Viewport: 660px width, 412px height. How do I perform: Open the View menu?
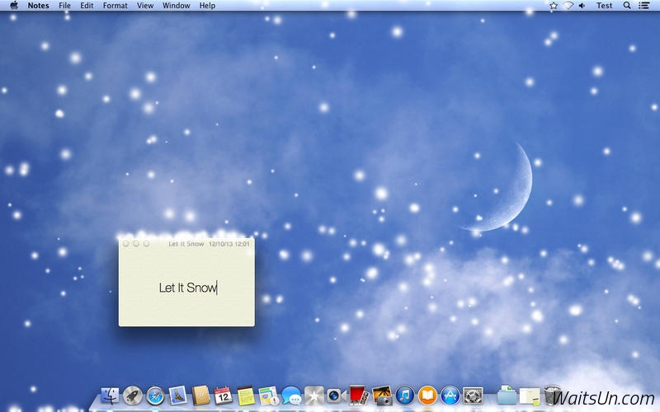click(145, 6)
